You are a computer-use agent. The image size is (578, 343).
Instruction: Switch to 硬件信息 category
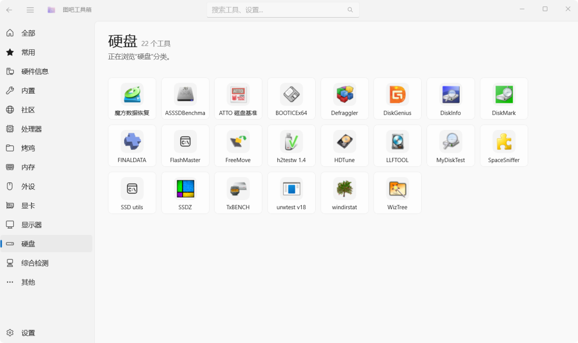47,72
